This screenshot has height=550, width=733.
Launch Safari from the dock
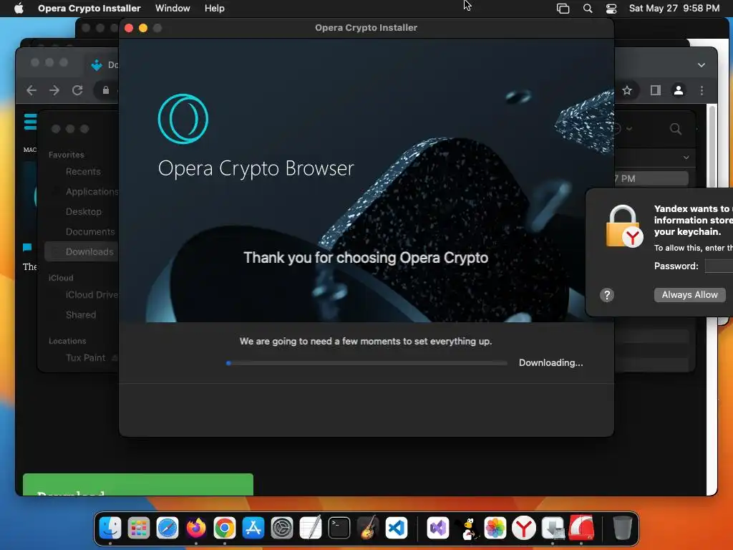[168, 528]
